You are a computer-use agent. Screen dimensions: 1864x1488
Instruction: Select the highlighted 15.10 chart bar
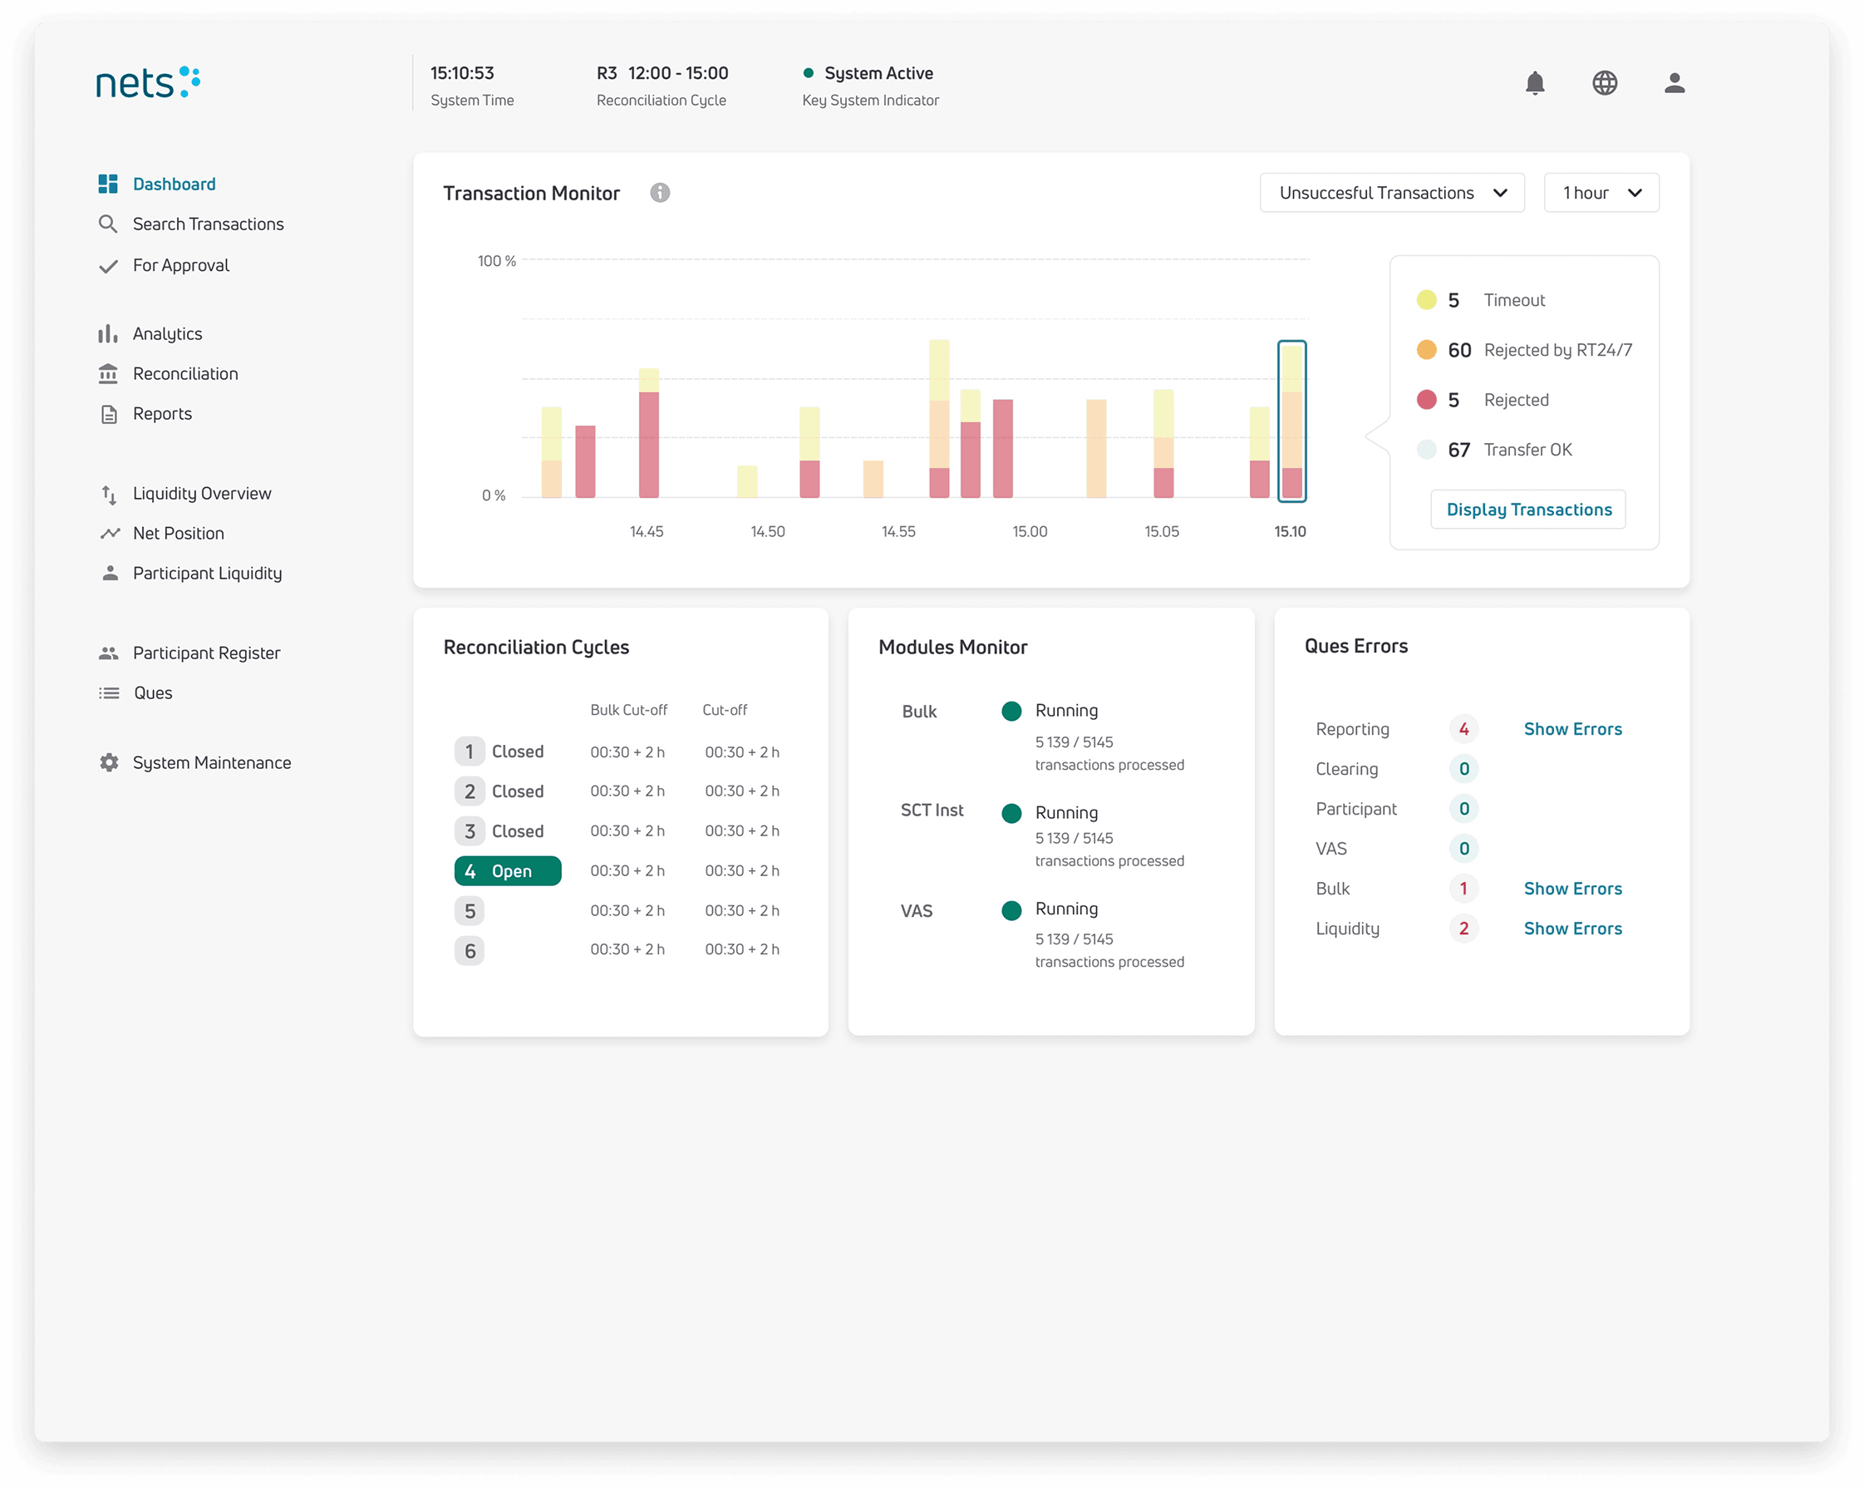1291,421
